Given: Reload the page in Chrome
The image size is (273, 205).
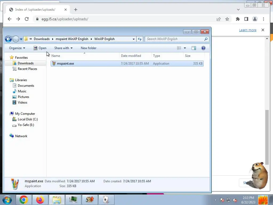Looking at the screenshot, I should pyautogui.click(x=27, y=19).
